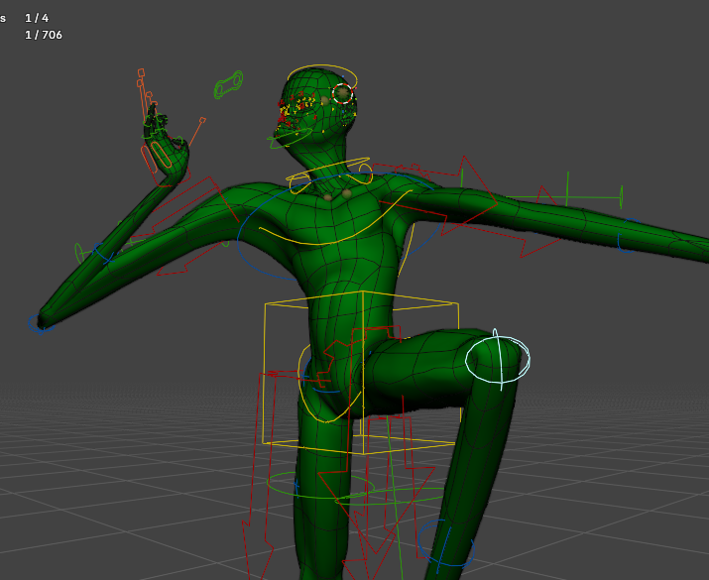Click the yellow wireframe cube torso control
The height and width of the screenshot is (580, 709).
361,372
